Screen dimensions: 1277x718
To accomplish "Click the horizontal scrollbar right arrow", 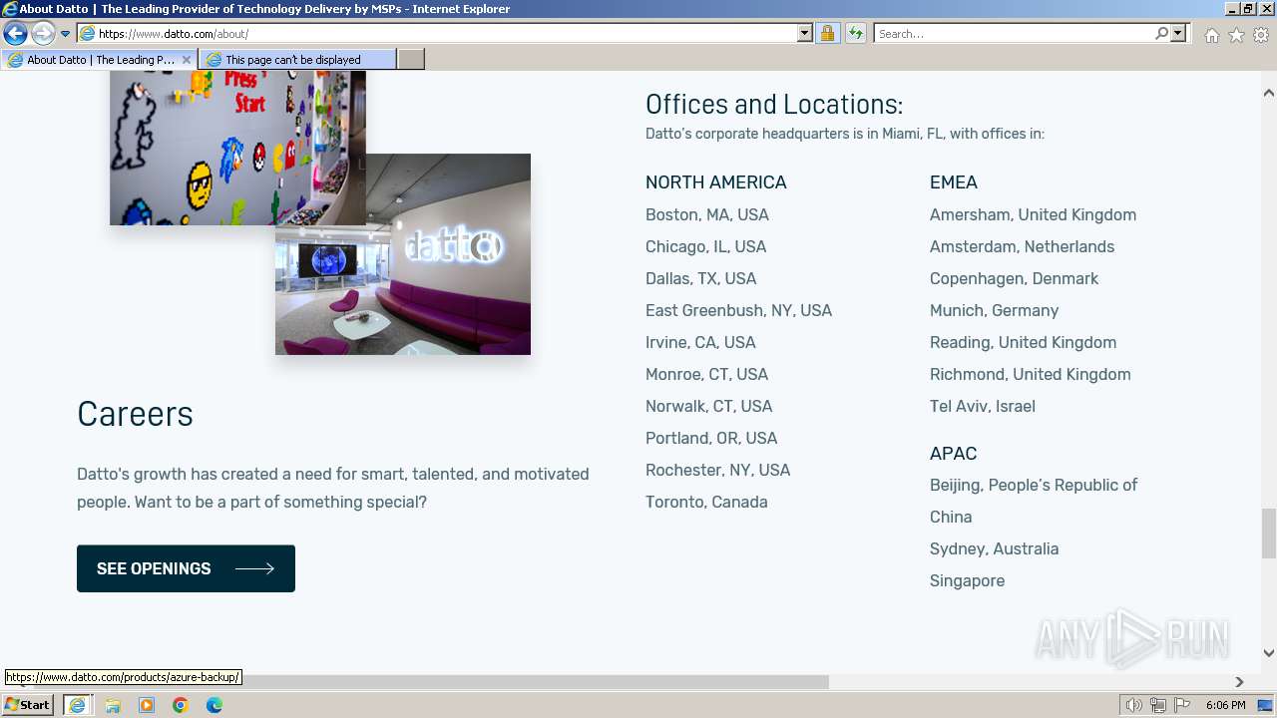I will tap(1240, 682).
